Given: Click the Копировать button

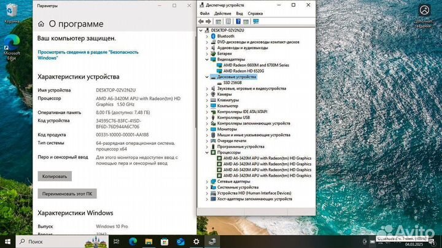Looking at the screenshot, I should pyautogui.click(x=55, y=176).
